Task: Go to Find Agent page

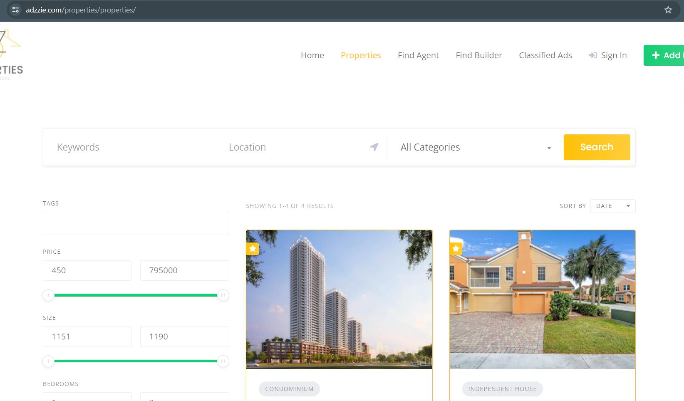Action: (418, 55)
